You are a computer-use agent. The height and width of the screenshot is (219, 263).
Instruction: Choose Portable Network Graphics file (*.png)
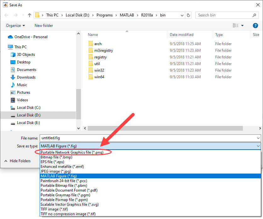150,152
